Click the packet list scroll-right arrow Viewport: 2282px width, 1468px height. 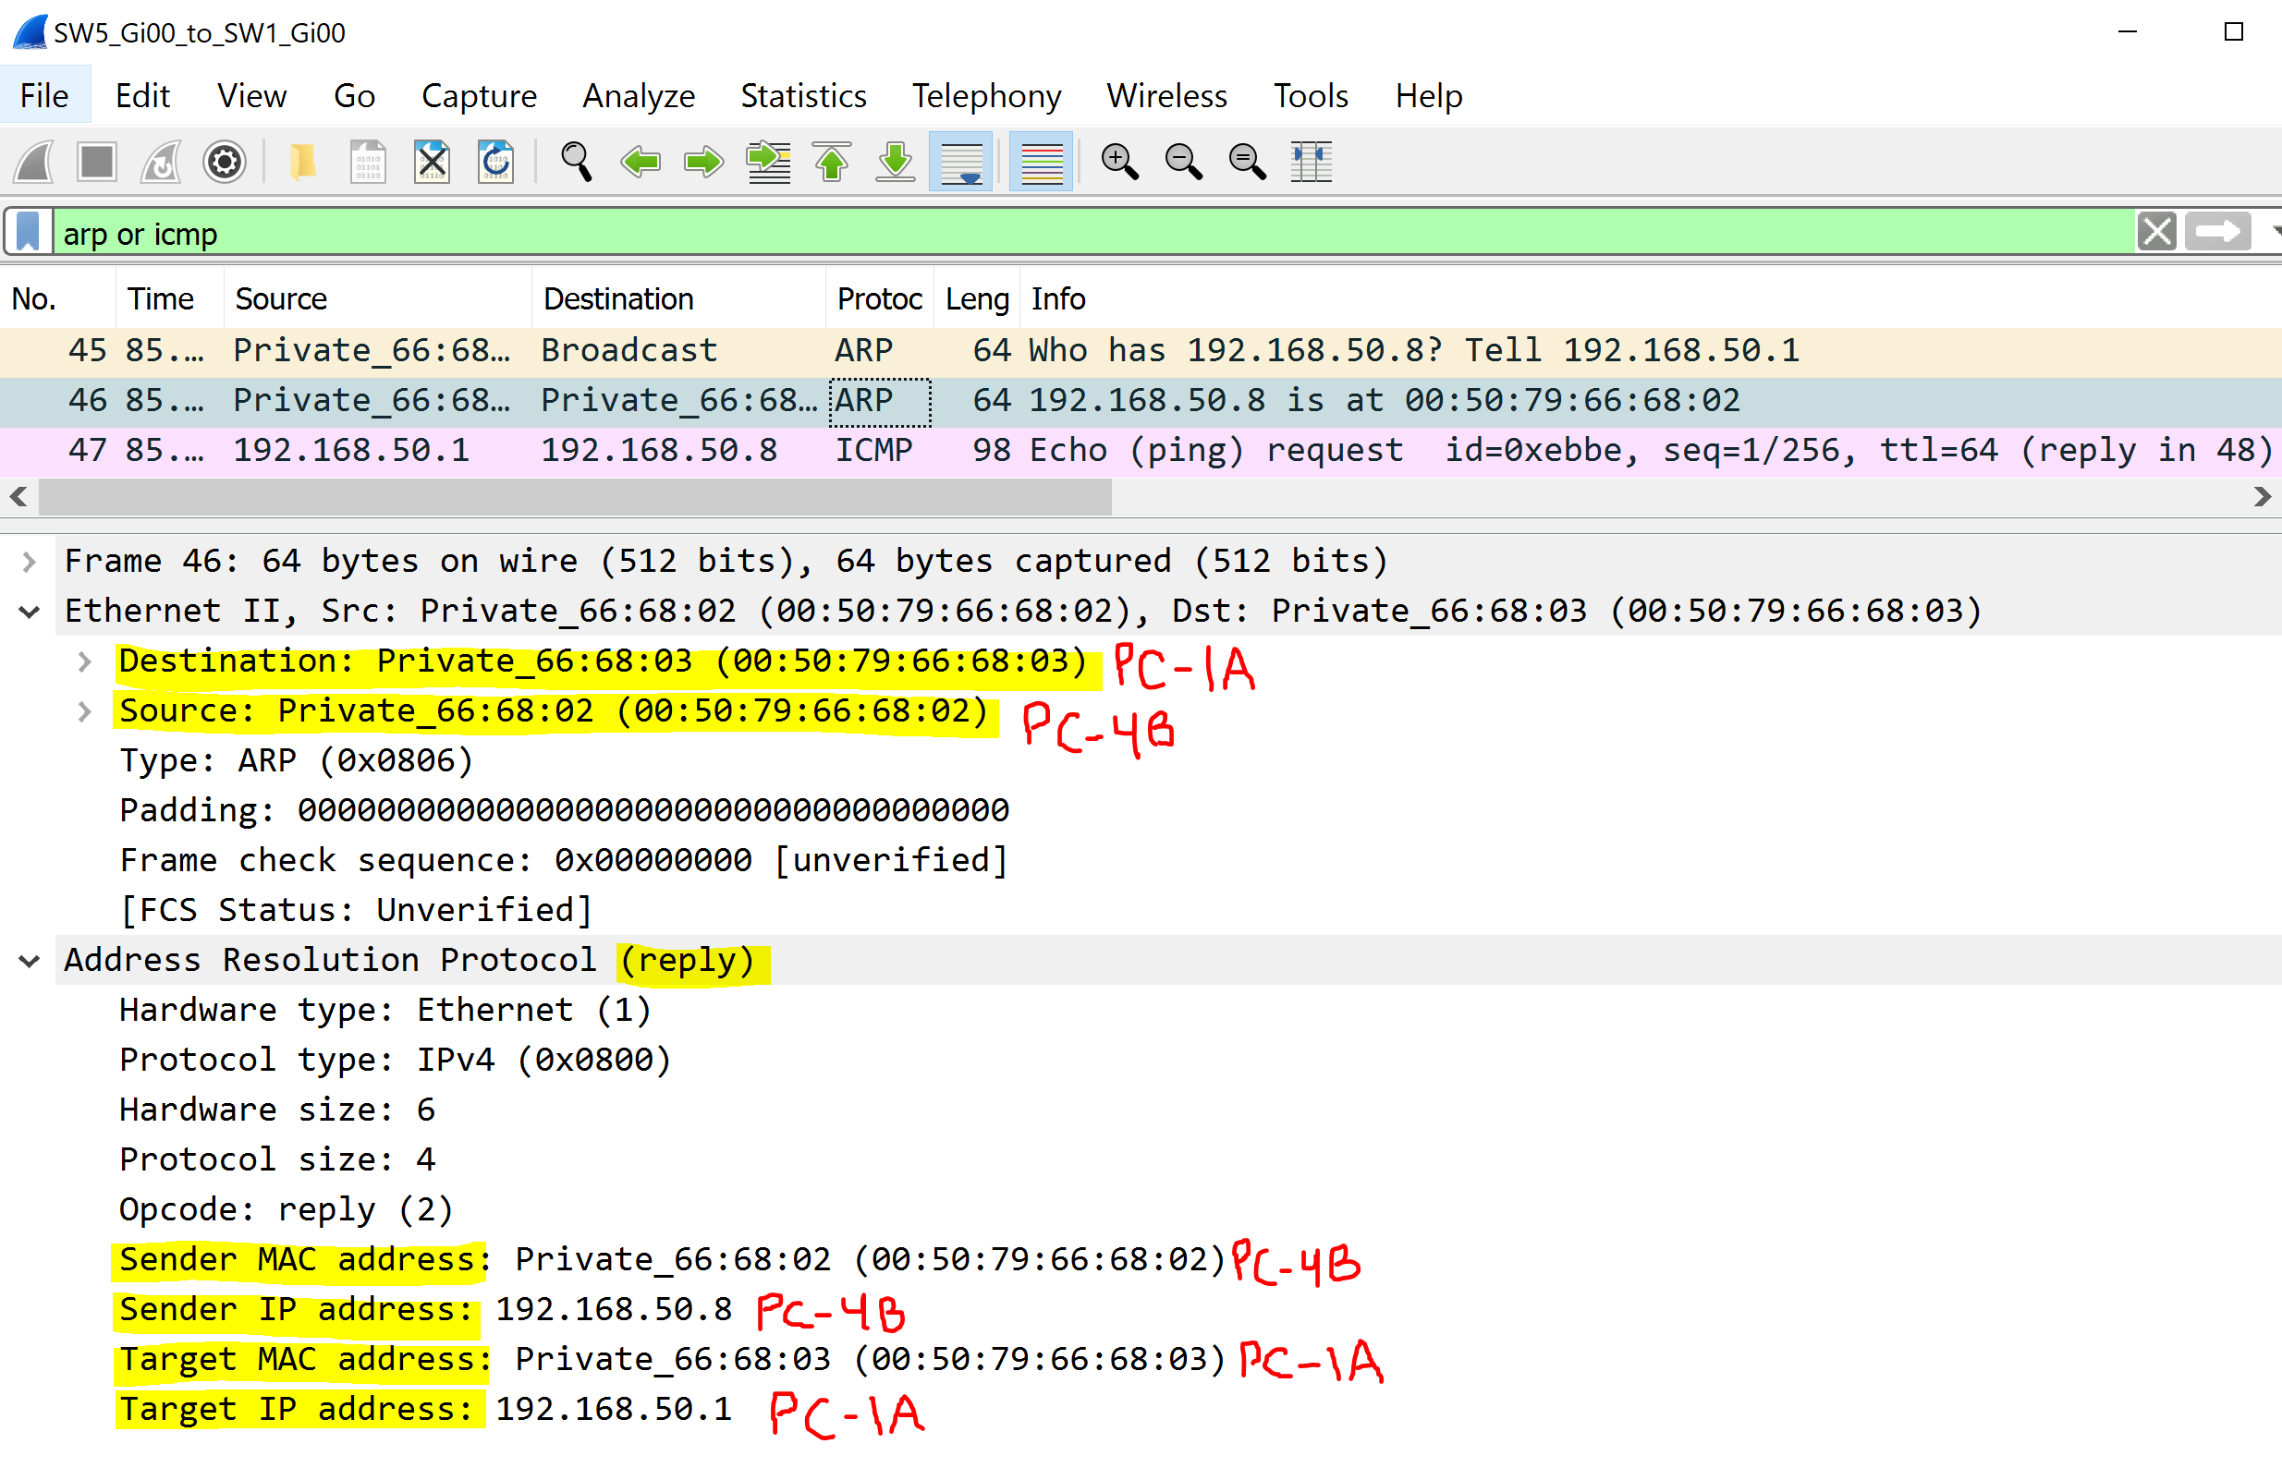(x=2262, y=497)
